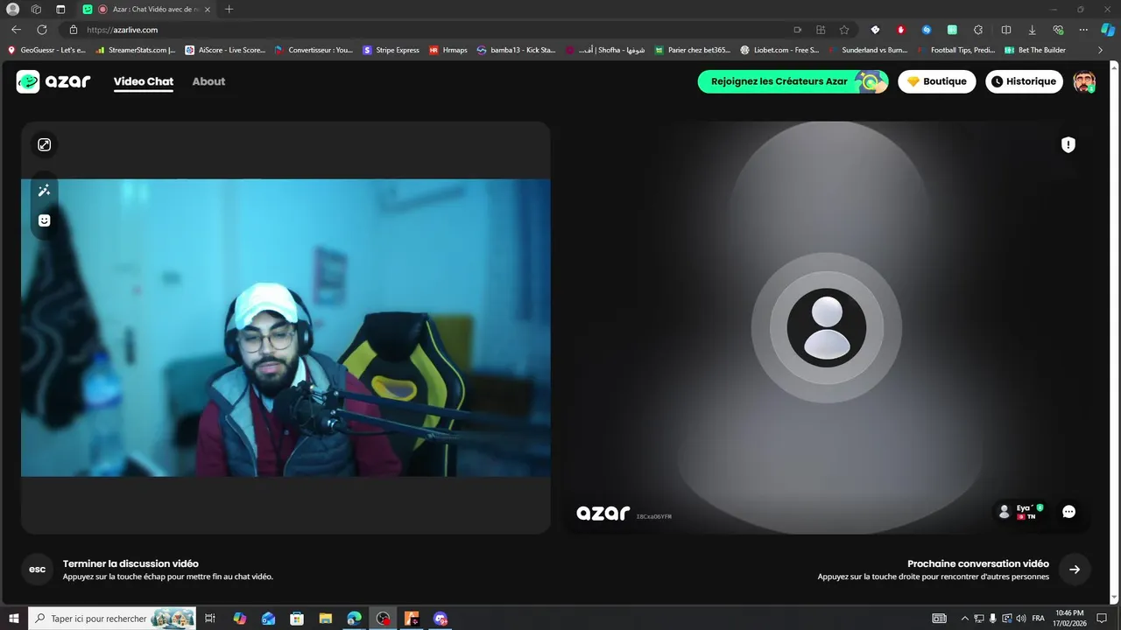
Task: Click the red hand extension icon
Action: pyautogui.click(x=900, y=30)
